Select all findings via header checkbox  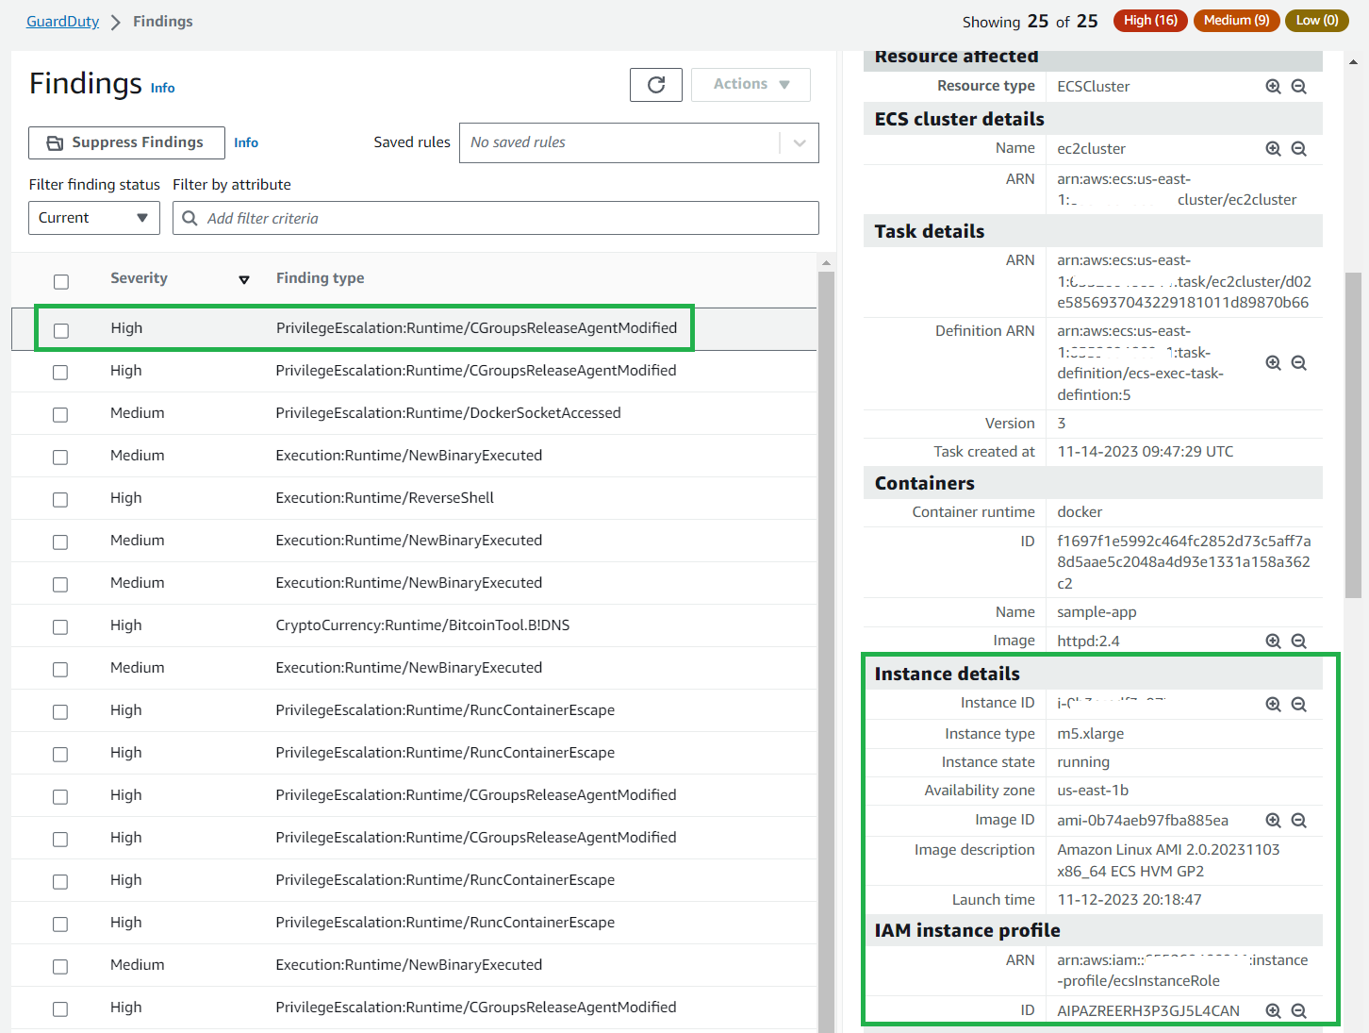pos(61,281)
